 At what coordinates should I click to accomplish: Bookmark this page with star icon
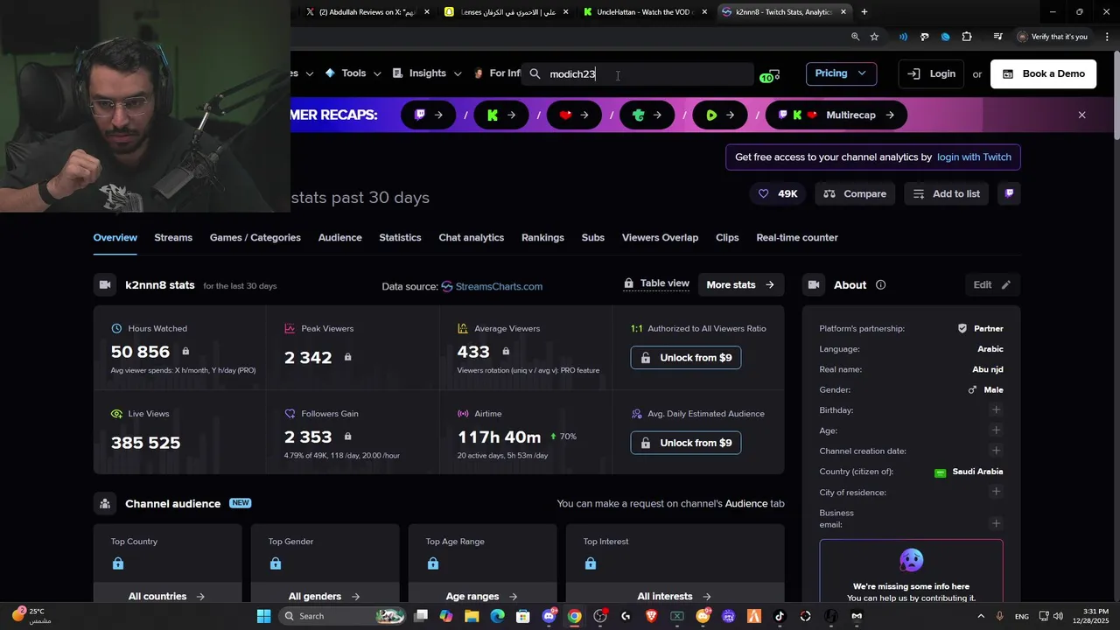(874, 37)
